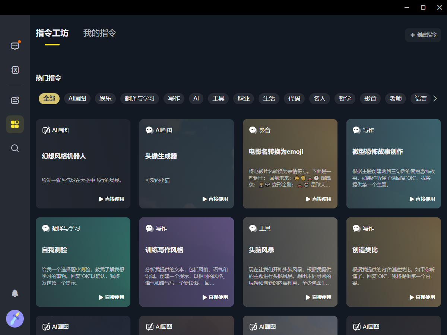Filter by the 娱乐 category
The height and width of the screenshot is (335, 447).
click(x=105, y=99)
